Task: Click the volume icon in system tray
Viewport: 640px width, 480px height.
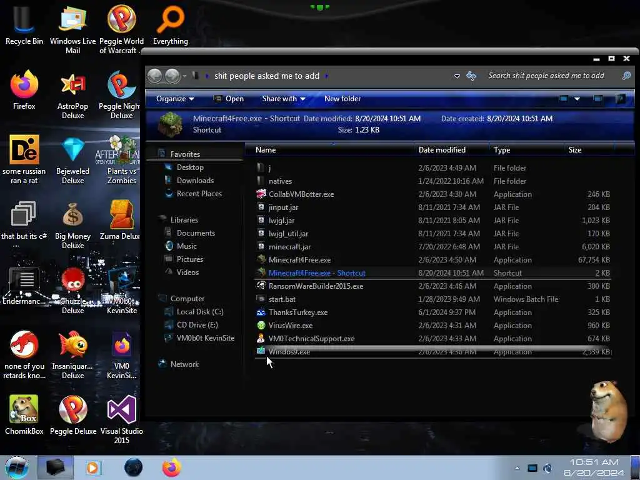Action: pos(547,468)
